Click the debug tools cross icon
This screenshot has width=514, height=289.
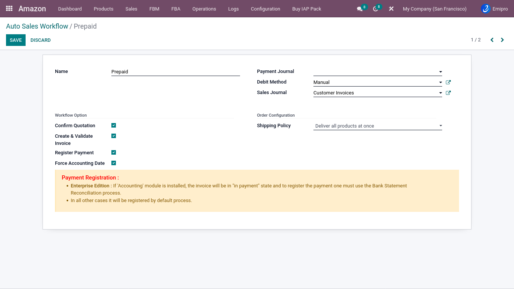(x=391, y=9)
